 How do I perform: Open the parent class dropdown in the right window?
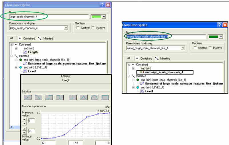pyautogui.click(x=183, y=48)
